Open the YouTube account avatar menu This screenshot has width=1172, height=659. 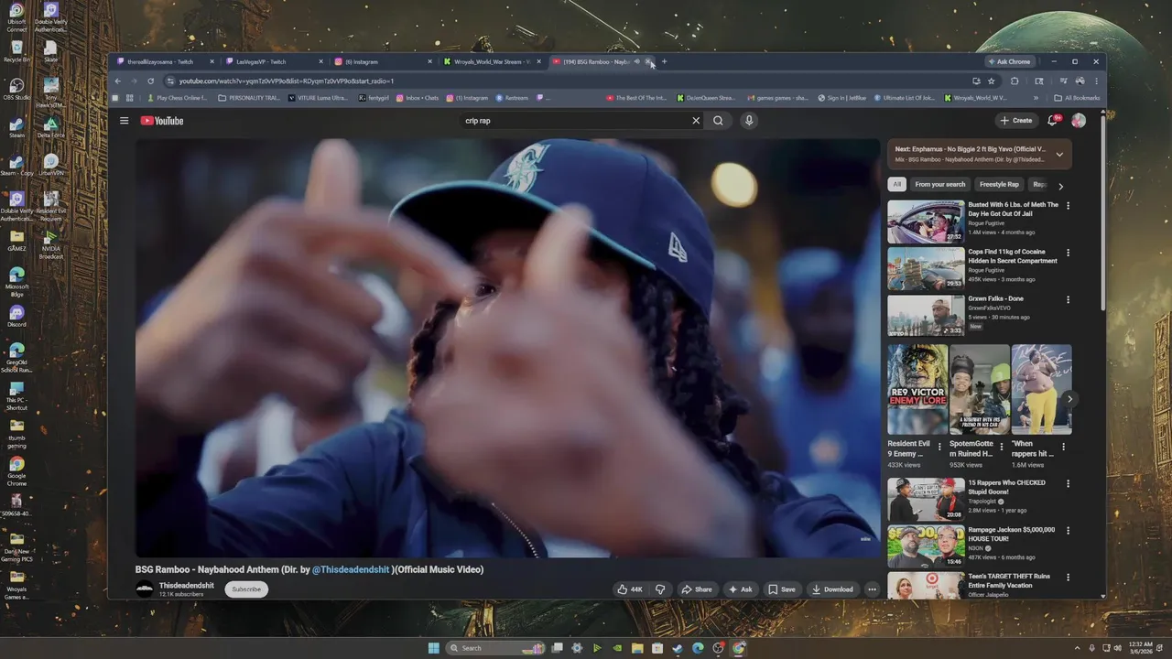1079,121
